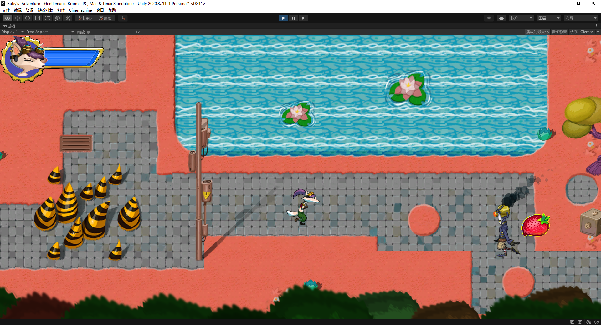Viewport: 601px width, 325px height.
Task: Open the custom editor tools
Action: (68, 18)
